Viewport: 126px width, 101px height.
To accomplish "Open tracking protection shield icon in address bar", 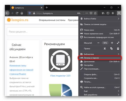I will (30, 13).
